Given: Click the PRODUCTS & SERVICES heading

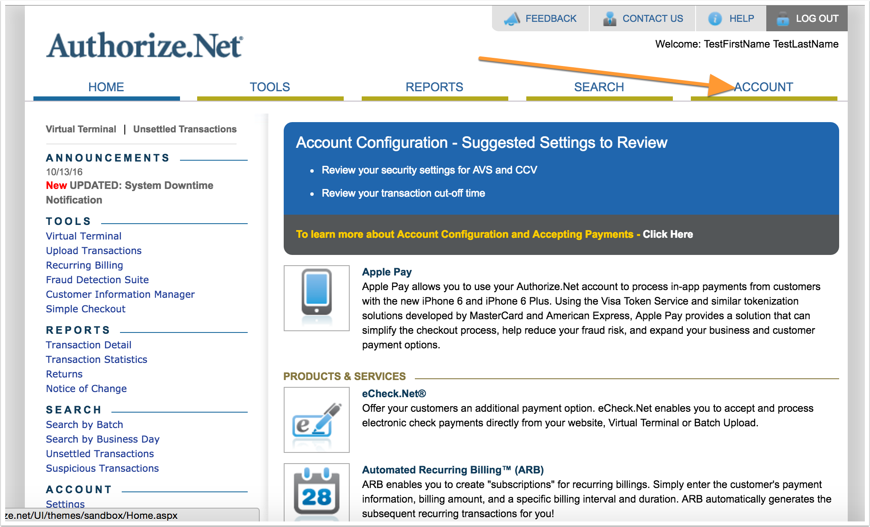Looking at the screenshot, I should coord(345,377).
